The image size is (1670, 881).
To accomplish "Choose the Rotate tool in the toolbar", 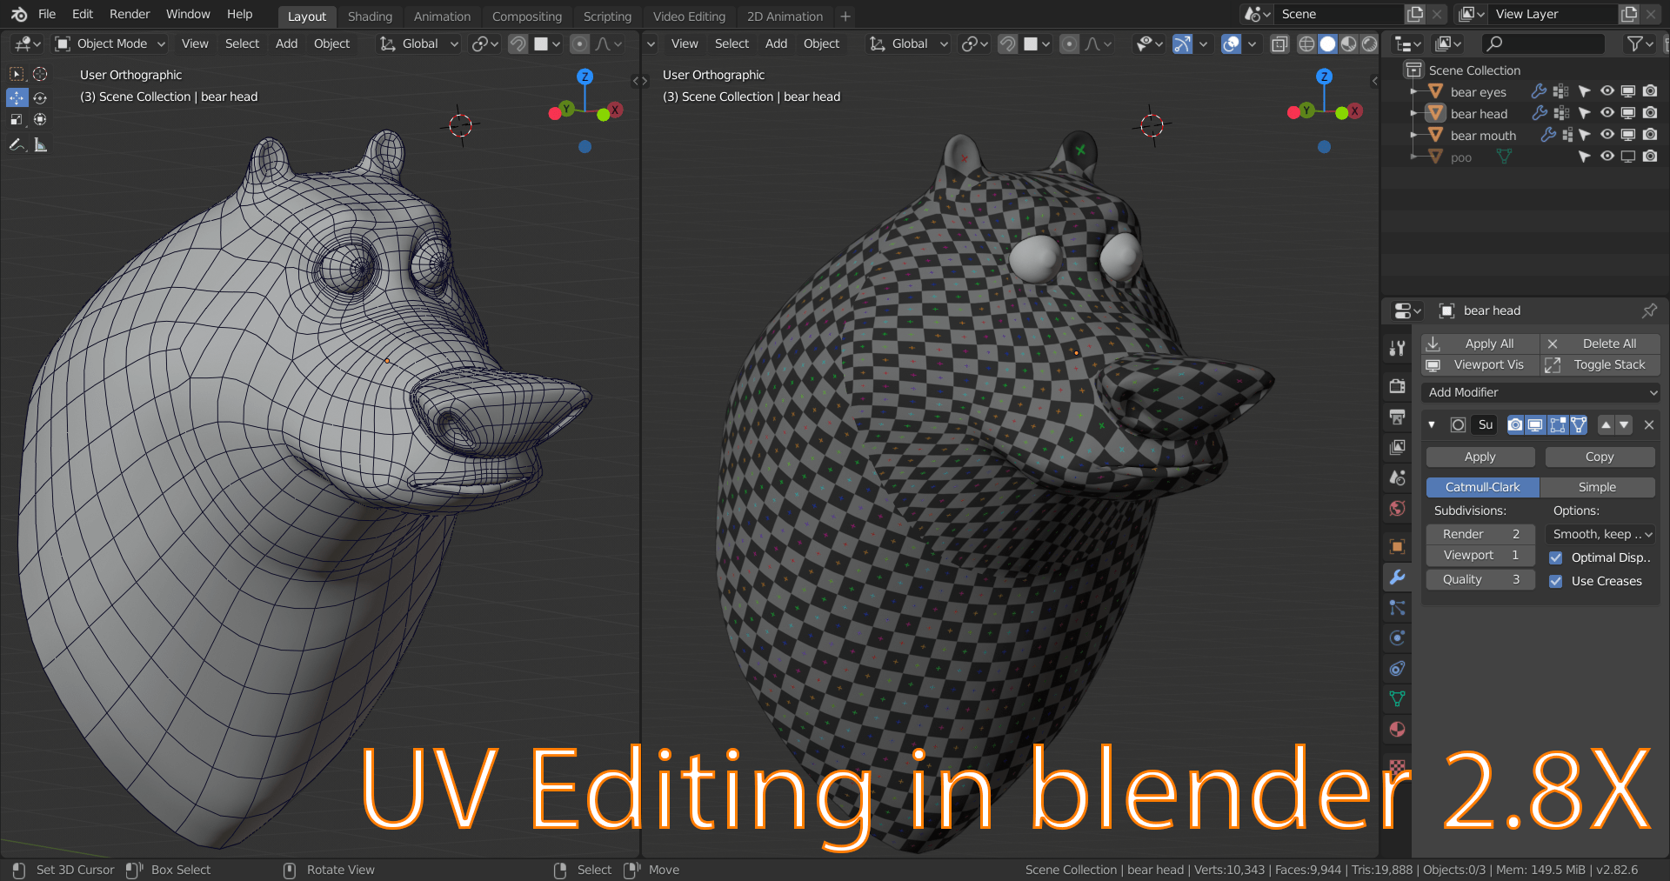I will [x=40, y=97].
